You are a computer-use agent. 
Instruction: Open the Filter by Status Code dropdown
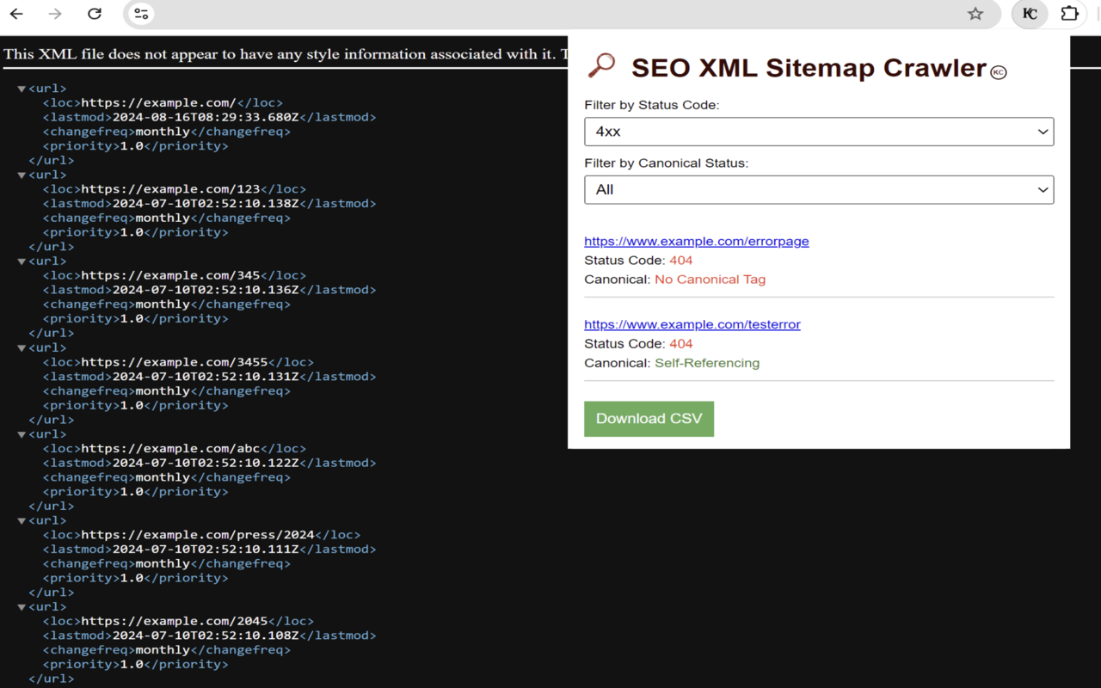[818, 132]
